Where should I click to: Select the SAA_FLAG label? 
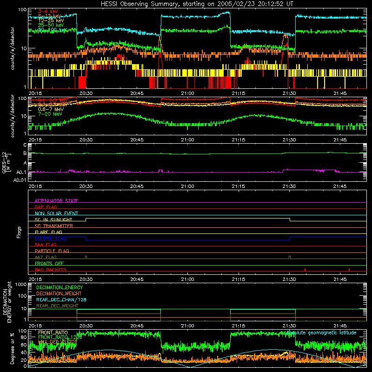(46, 245)
